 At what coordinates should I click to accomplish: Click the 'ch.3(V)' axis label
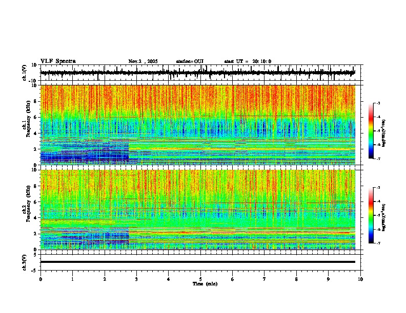25,262
